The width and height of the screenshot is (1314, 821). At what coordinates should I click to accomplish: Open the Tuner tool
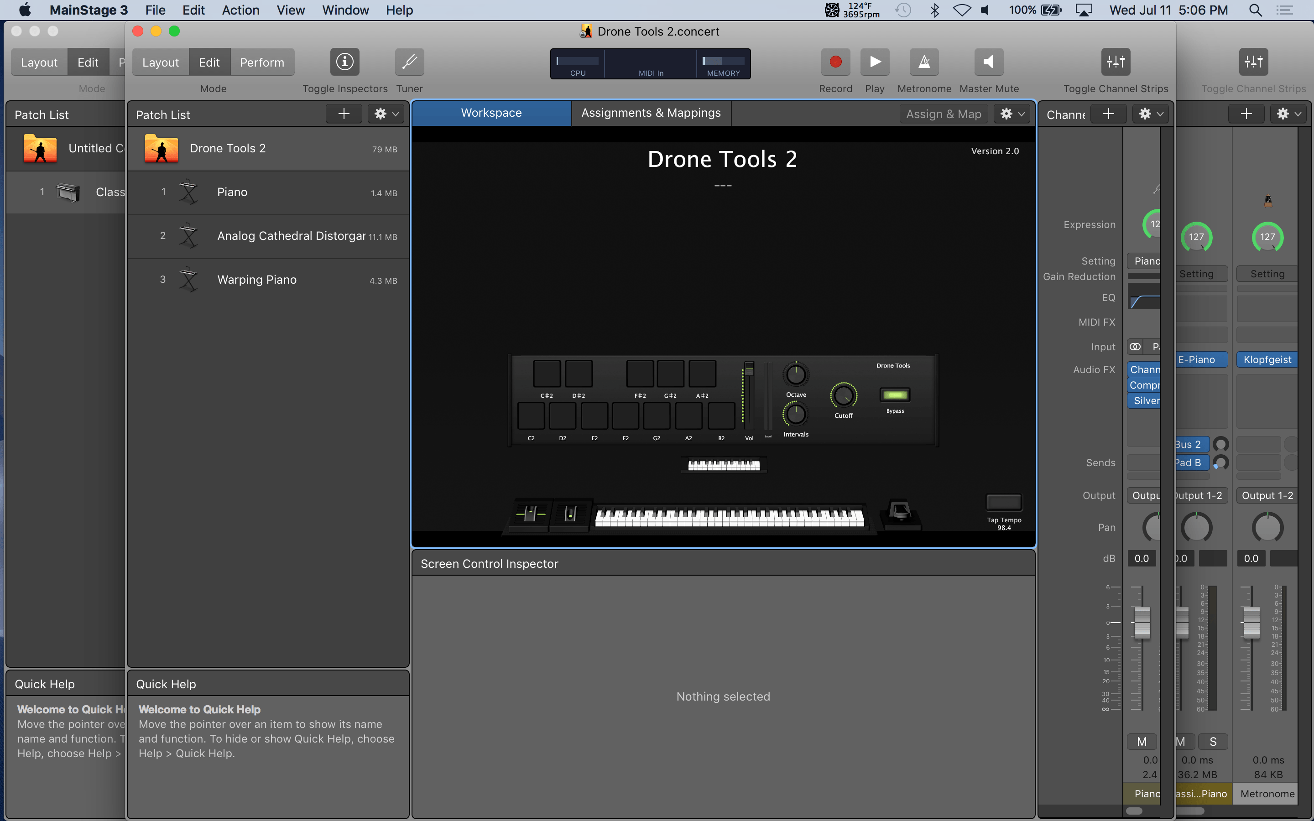[409, 62]
